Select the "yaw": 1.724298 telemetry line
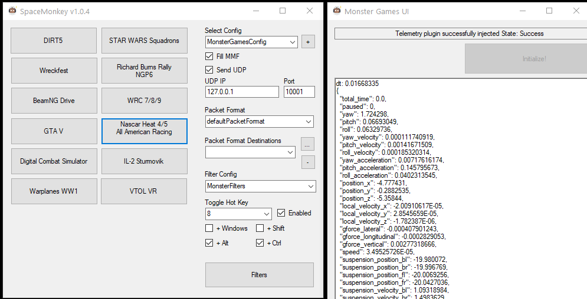587x299 pixels. click(364, 114)
